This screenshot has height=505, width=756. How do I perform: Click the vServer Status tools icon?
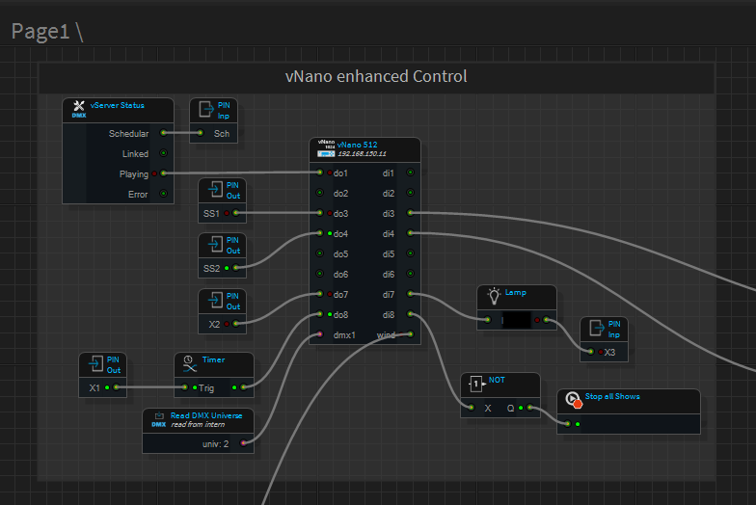coord(79,108)
